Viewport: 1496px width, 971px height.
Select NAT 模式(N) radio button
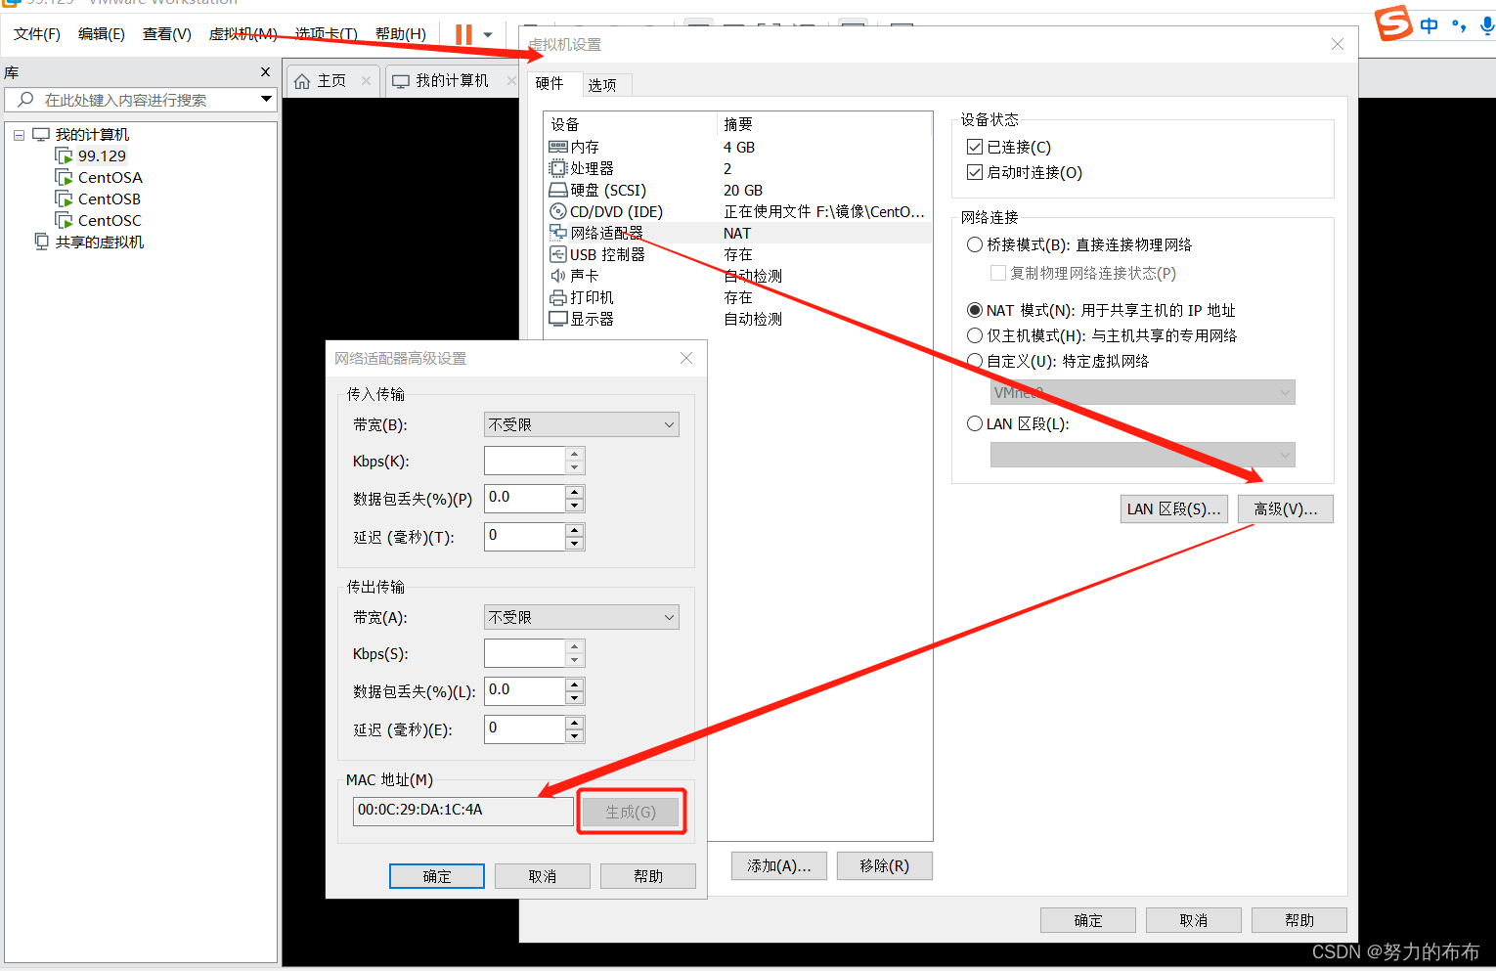coord(975,310)
